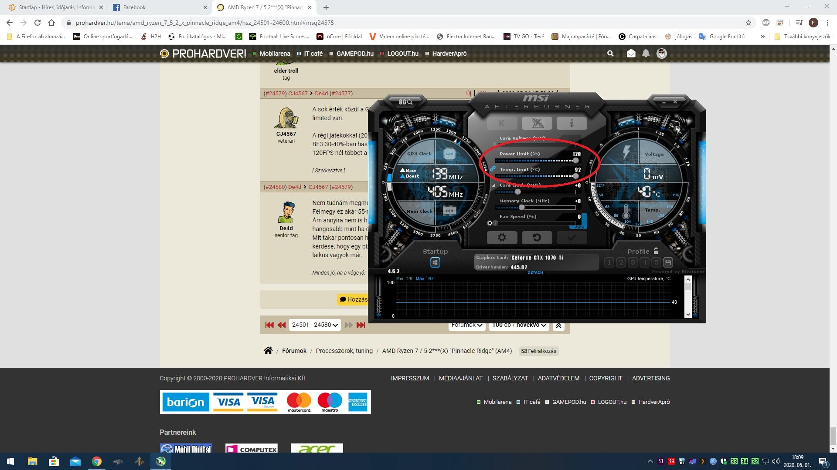This screenshot has width=837, height=470.
Task: Open Chrome three-dot menu
Action: pyautogui.click(x=827, y=23)
